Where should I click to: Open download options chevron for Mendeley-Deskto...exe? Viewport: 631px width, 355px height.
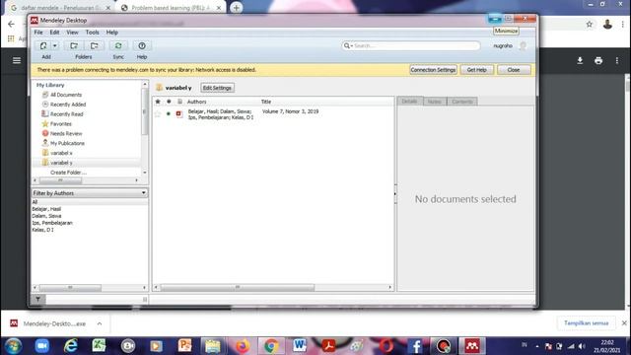click(100, 323)
